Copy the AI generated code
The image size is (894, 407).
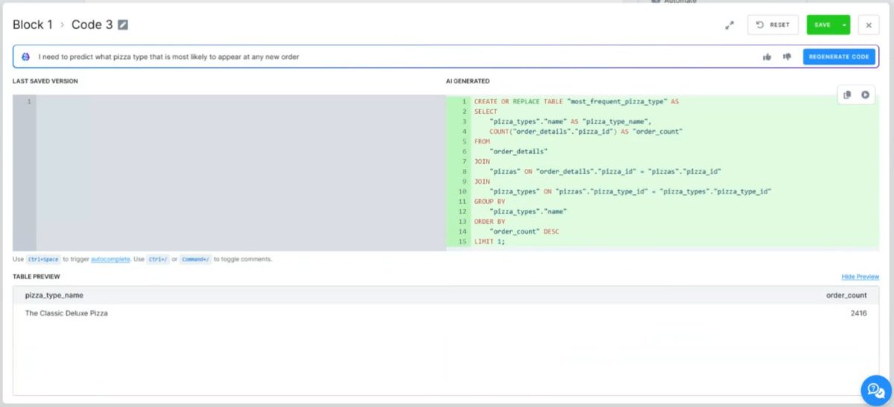[847, 94]
